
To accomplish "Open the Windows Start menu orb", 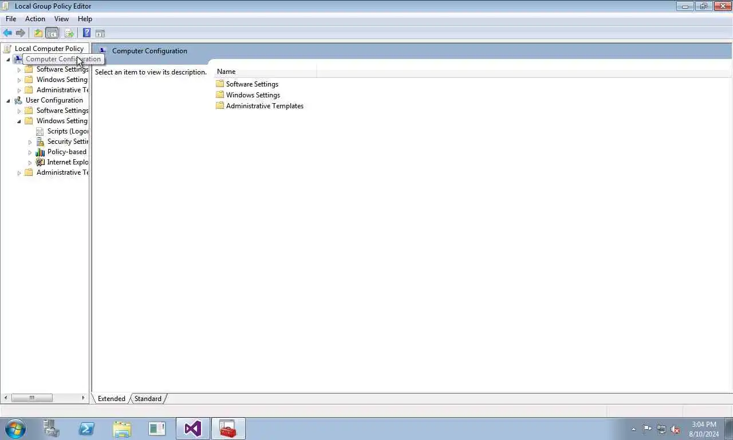I will (x=15, y=429).
